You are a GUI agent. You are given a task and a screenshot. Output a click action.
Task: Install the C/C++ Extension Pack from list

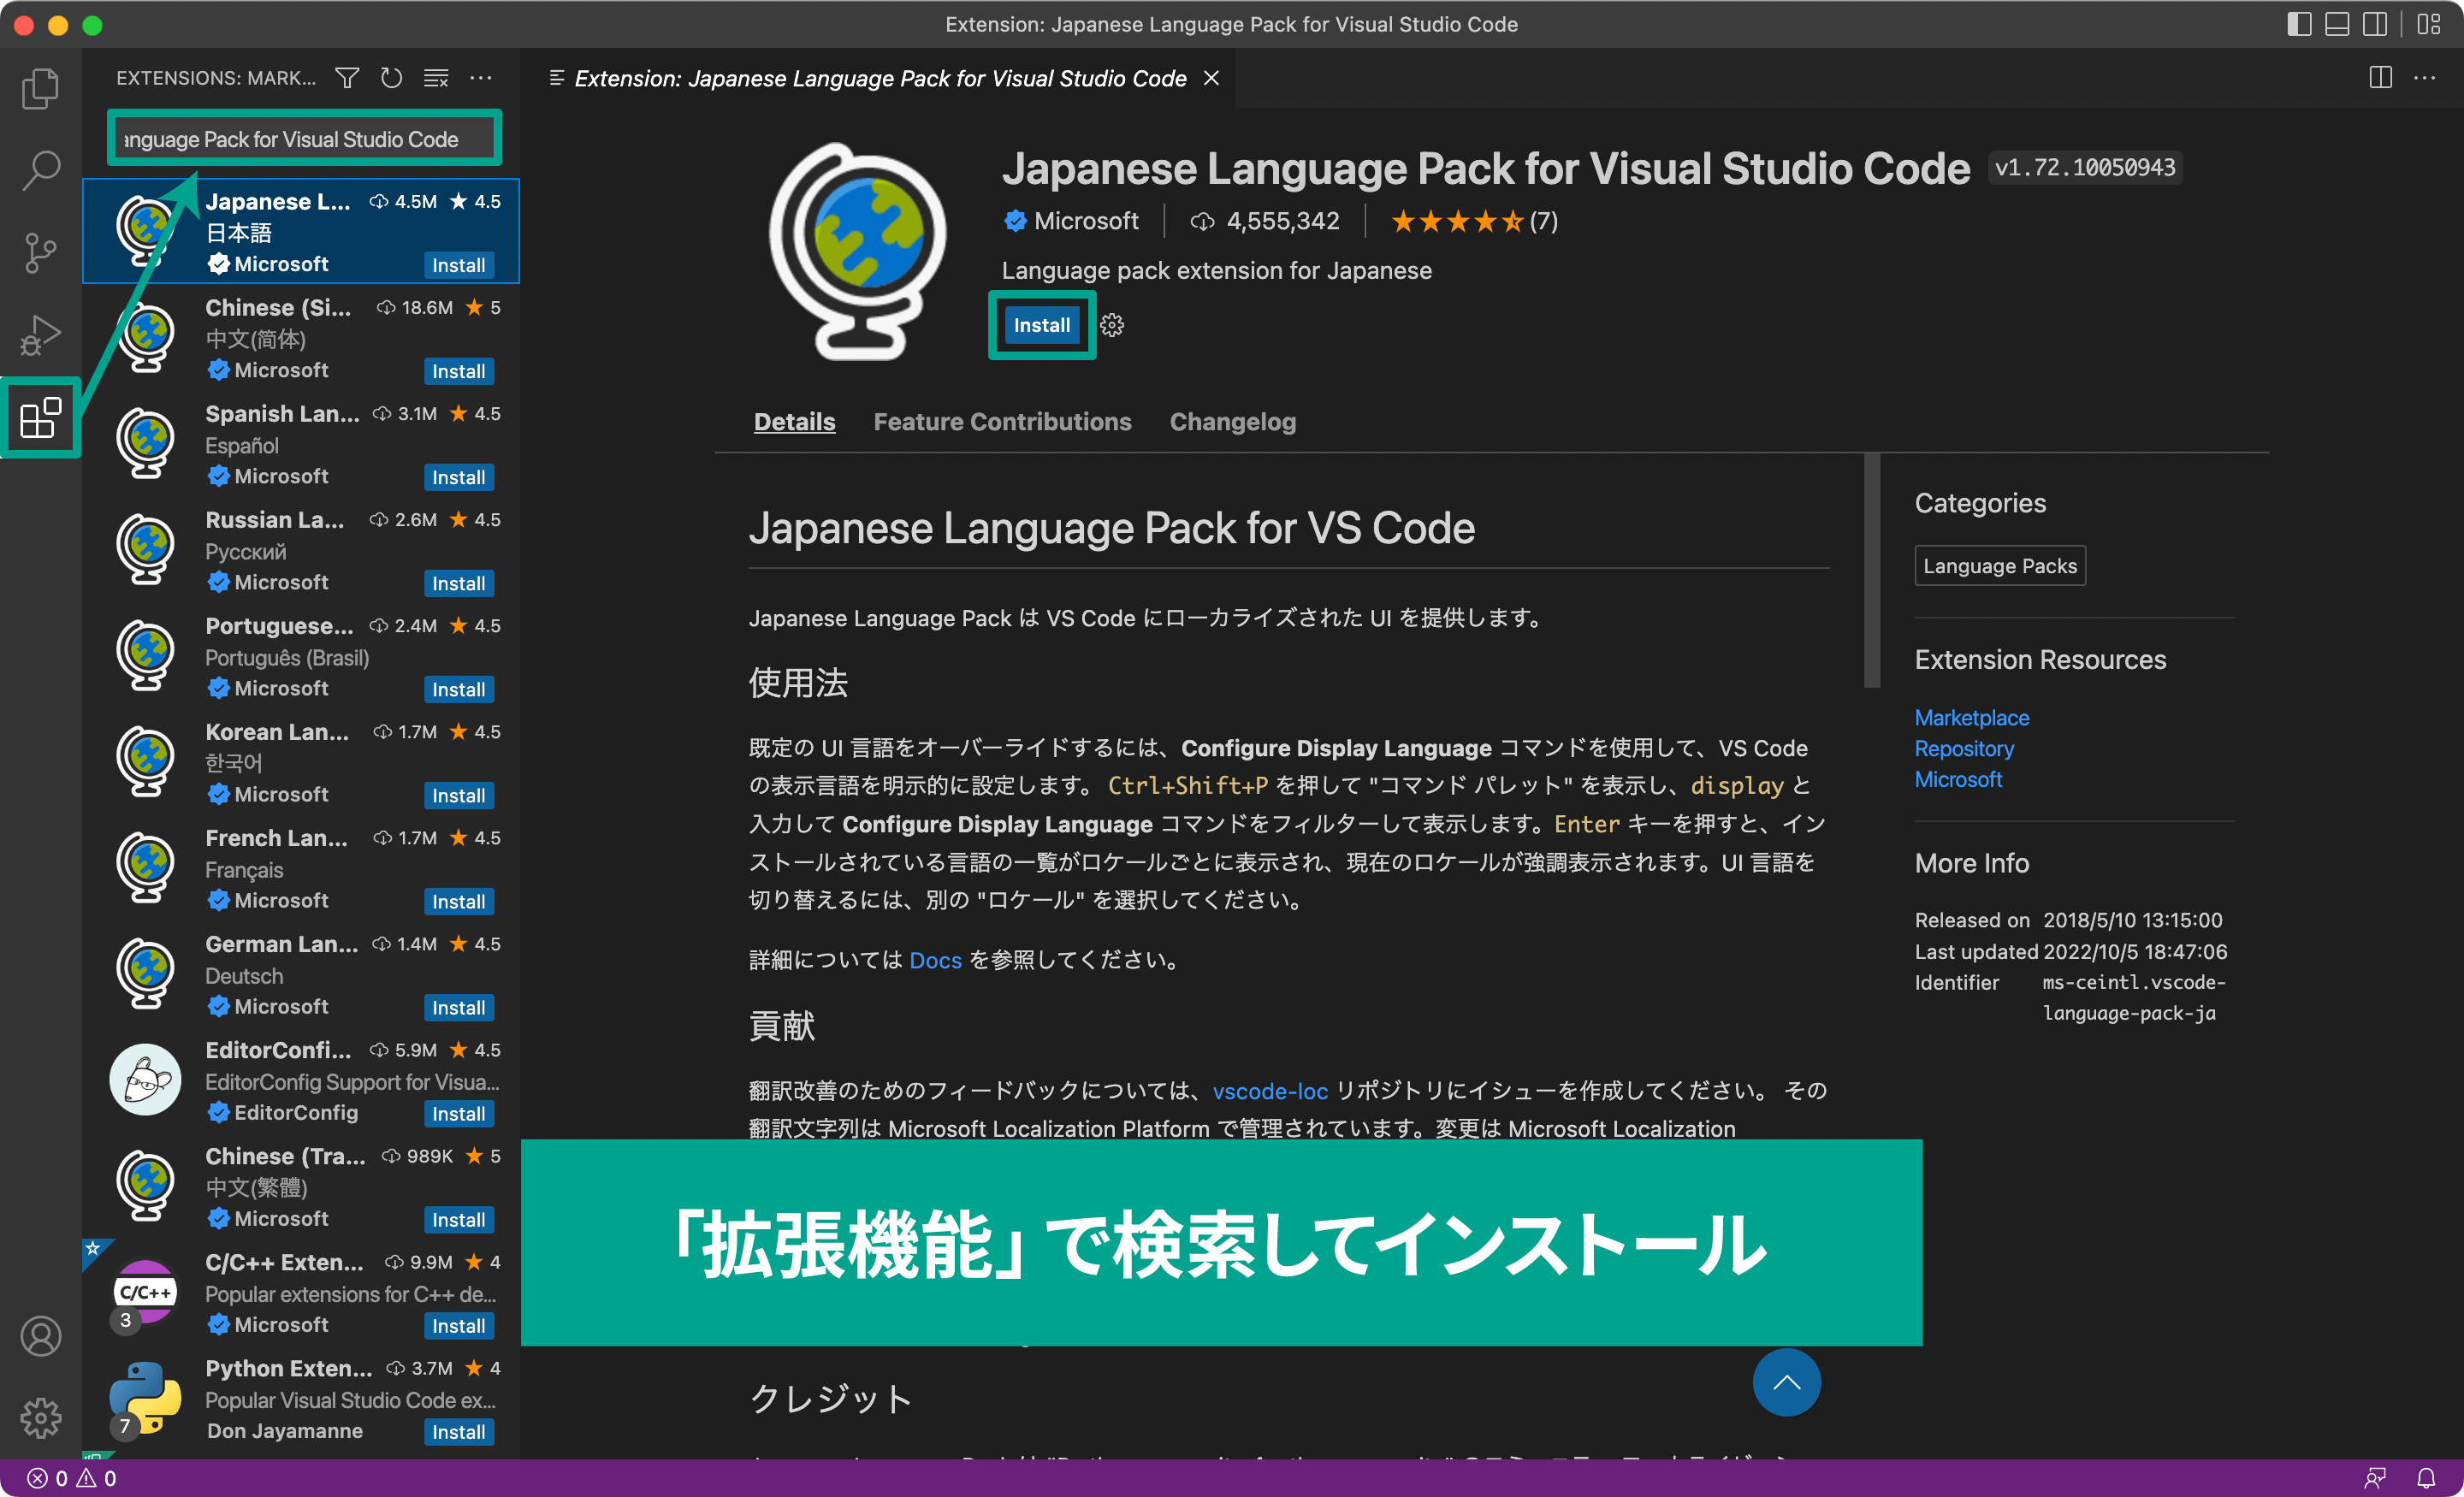pos(458,1325)
